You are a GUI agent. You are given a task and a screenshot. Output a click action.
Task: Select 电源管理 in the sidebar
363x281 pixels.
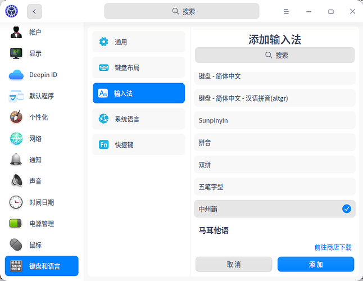(x=42, y=224)
